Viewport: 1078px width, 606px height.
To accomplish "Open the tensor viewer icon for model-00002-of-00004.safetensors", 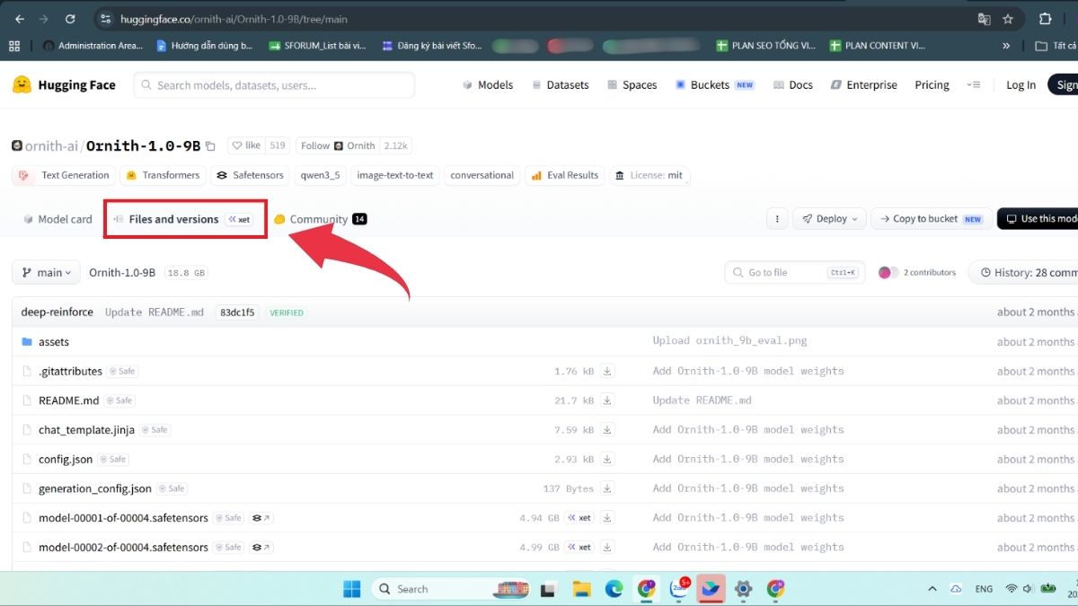I will 261,547.
